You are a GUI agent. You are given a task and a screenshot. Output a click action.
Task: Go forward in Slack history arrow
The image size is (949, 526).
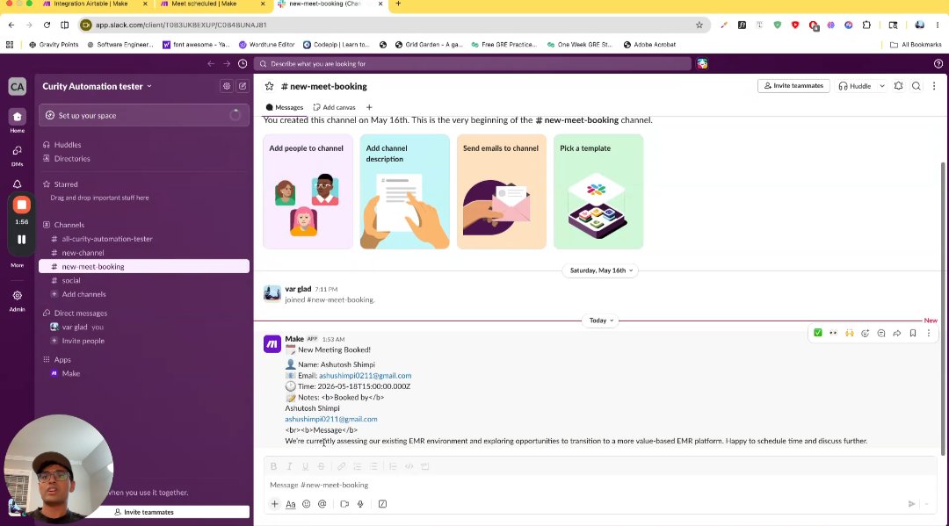[x=227, y=63]
